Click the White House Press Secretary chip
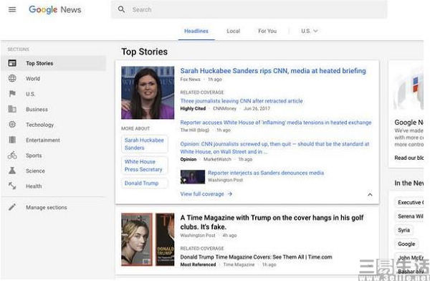 pos(145,166)
